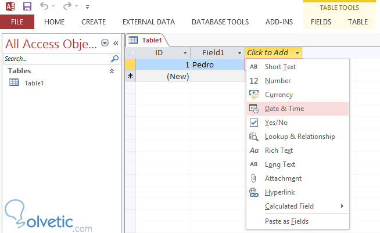Choose Hyperlink field type
Screen dimensions: 380x233
[x=297, y=192]
